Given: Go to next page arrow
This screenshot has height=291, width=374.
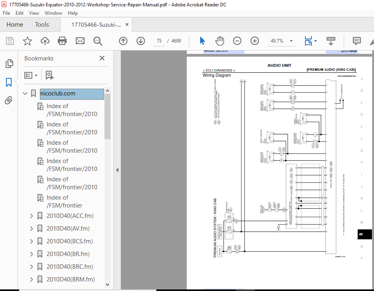Looking at the screenshot, I should click(141, 41).
